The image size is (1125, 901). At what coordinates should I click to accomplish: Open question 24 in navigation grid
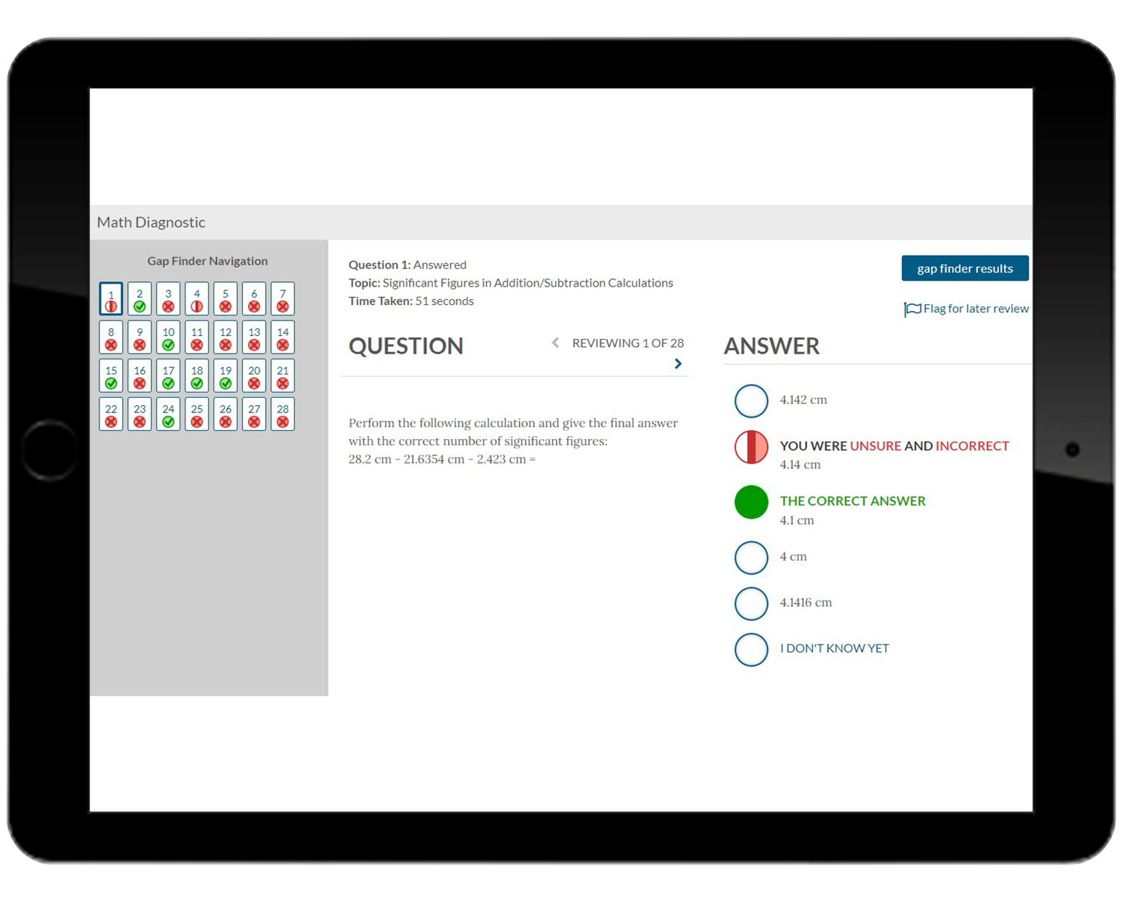(169, 414)
